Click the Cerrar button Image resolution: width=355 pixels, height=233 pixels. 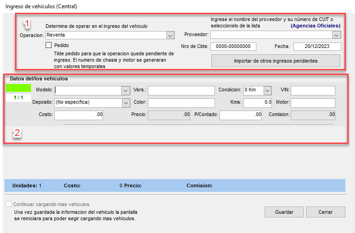[325, 212]
